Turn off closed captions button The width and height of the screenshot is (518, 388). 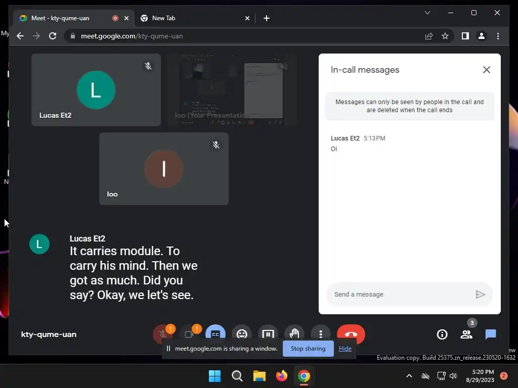pos(215,333)
